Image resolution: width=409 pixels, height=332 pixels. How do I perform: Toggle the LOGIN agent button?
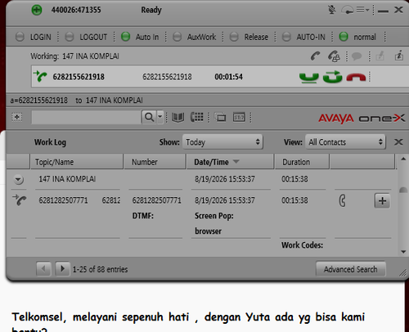point(34,37)
